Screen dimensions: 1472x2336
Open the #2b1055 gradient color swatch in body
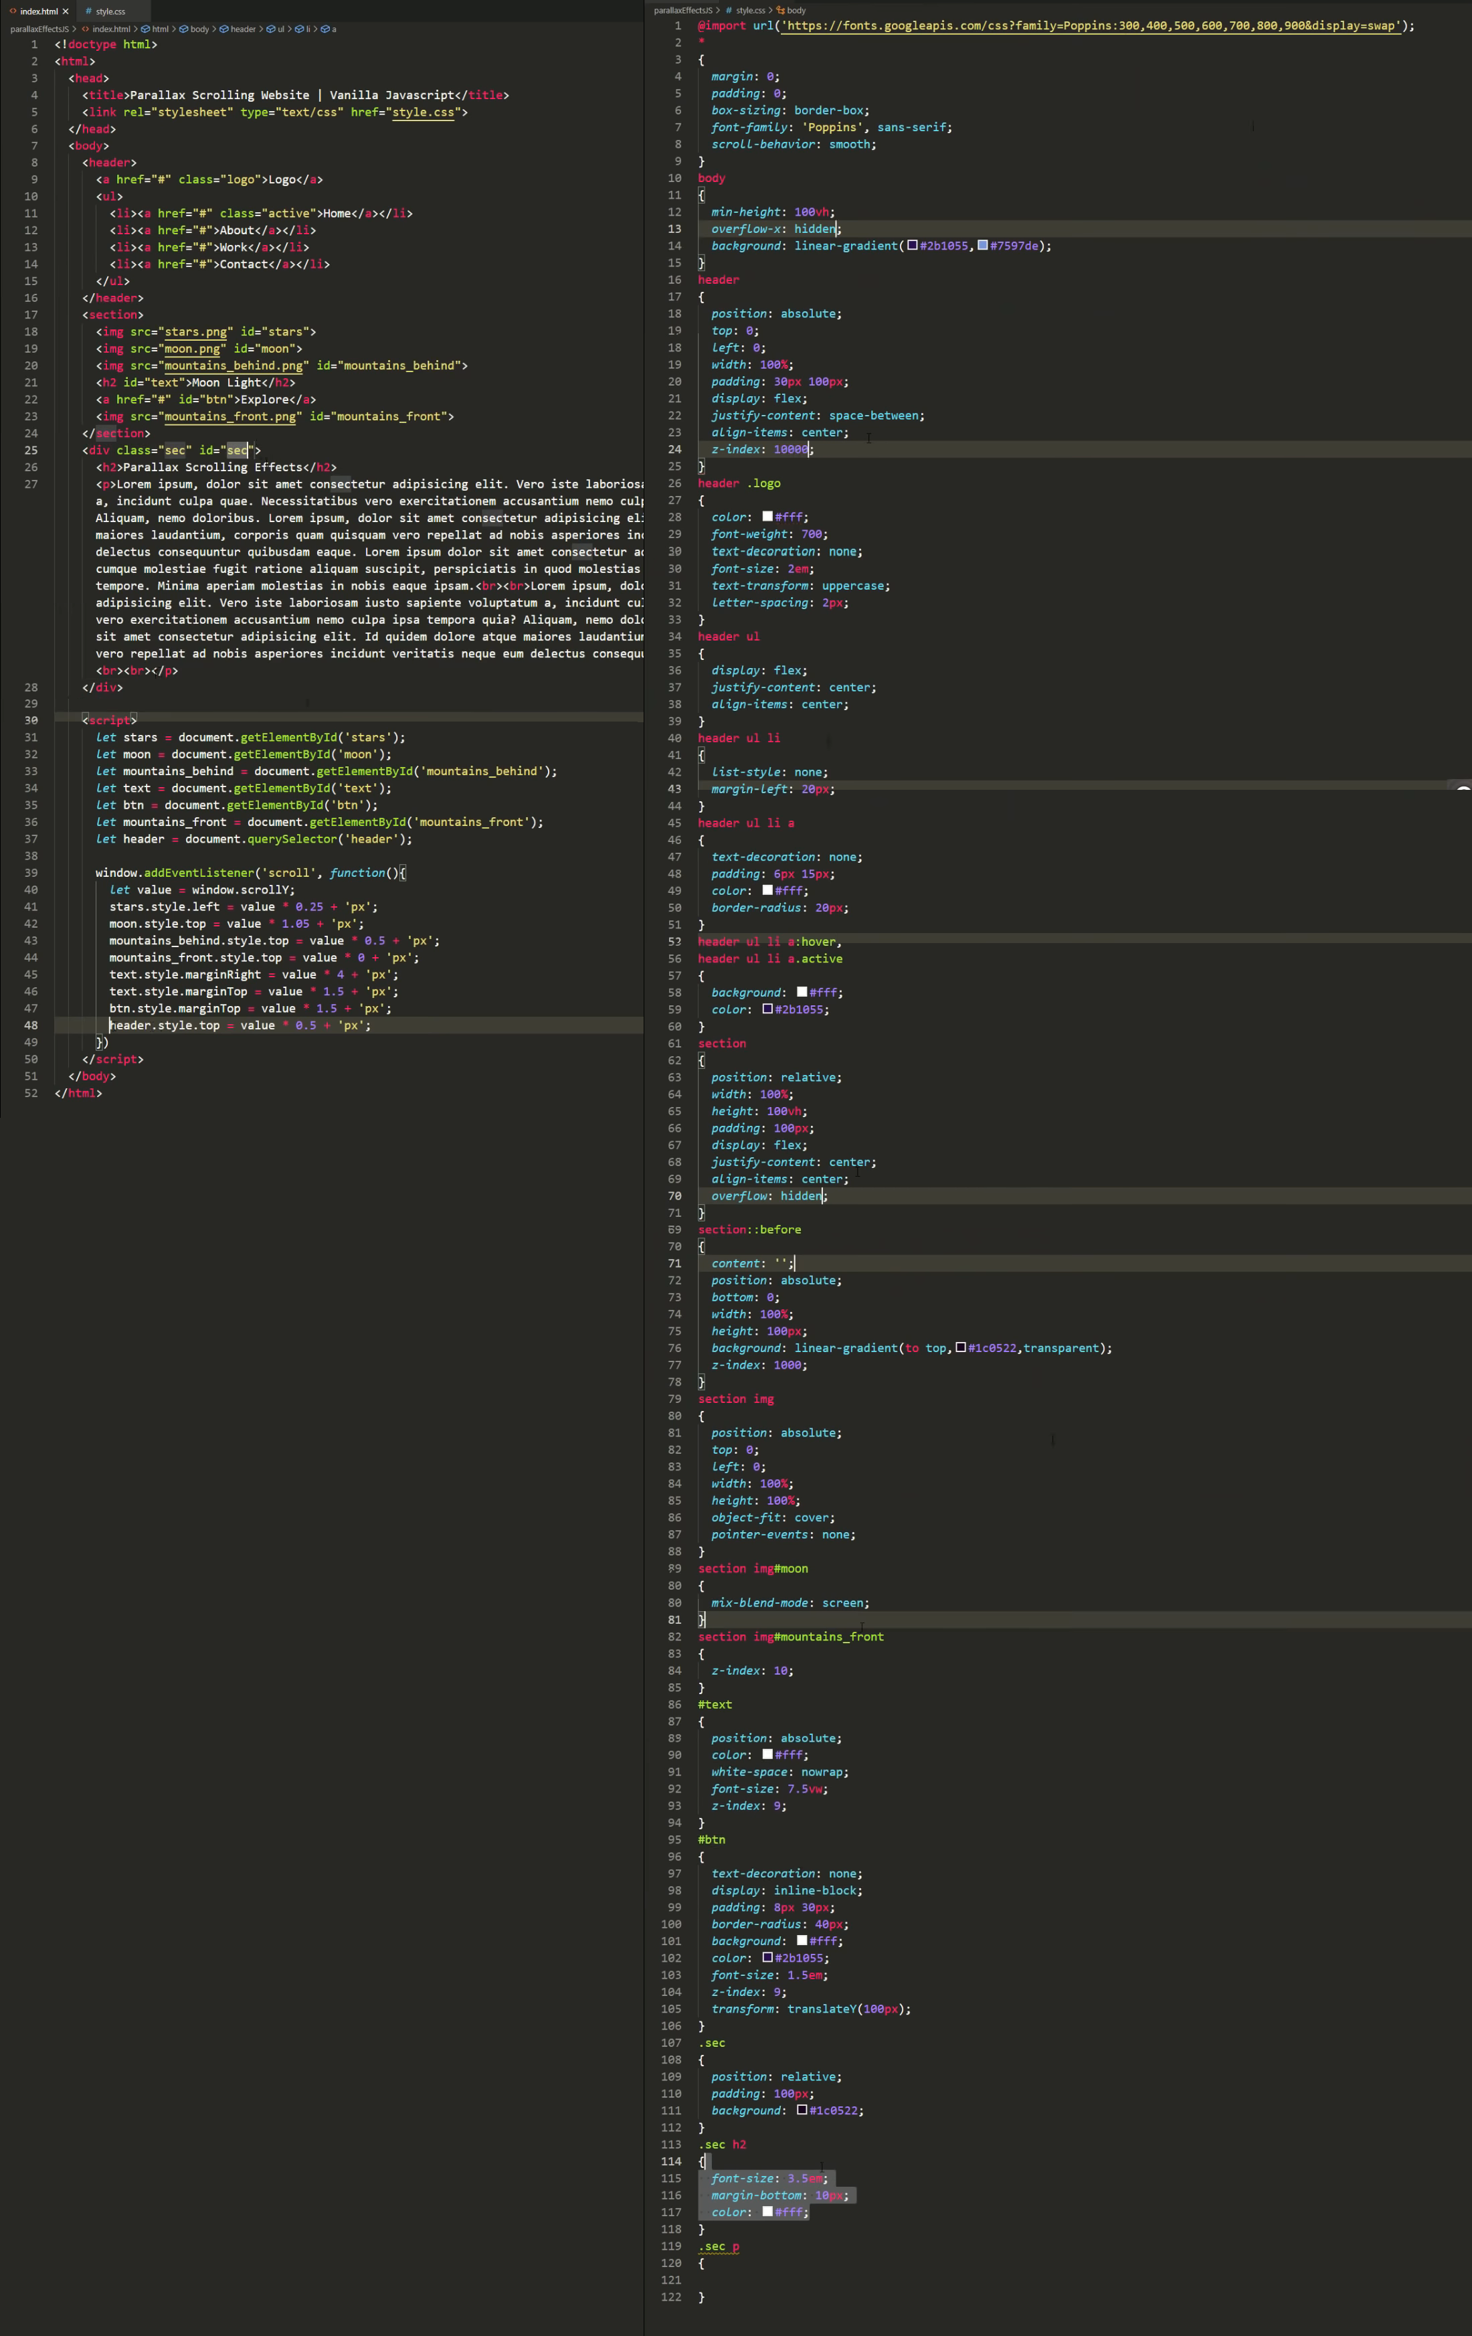point(913,246)
